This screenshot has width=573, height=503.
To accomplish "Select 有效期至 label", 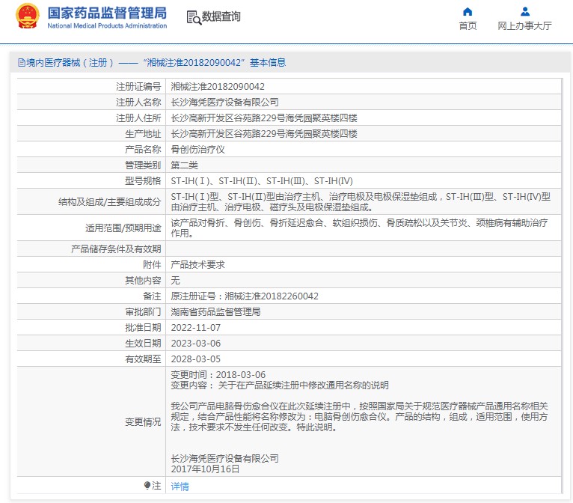I will coord(143,359).
